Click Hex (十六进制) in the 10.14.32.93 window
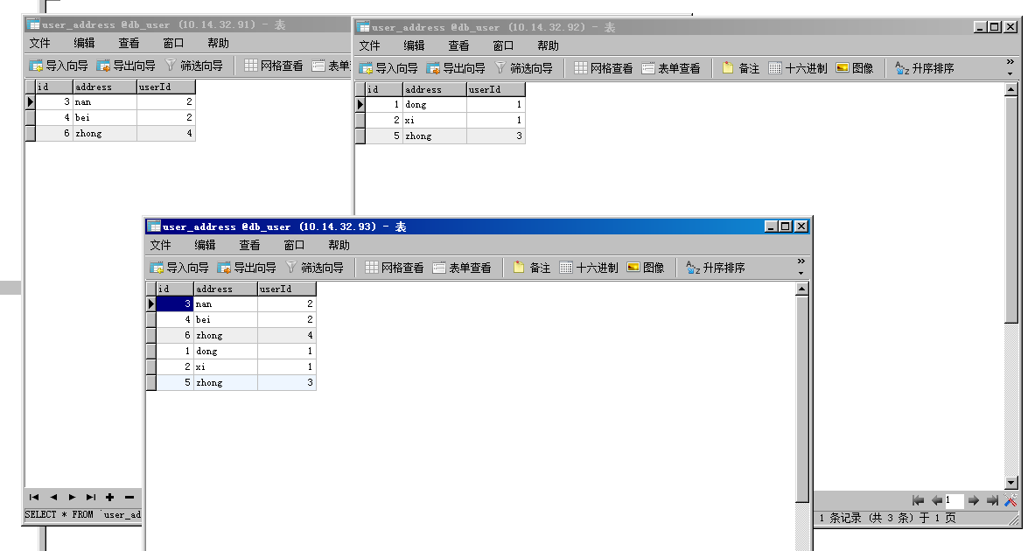Screen dimensions: 1035x551 [589, 268]
